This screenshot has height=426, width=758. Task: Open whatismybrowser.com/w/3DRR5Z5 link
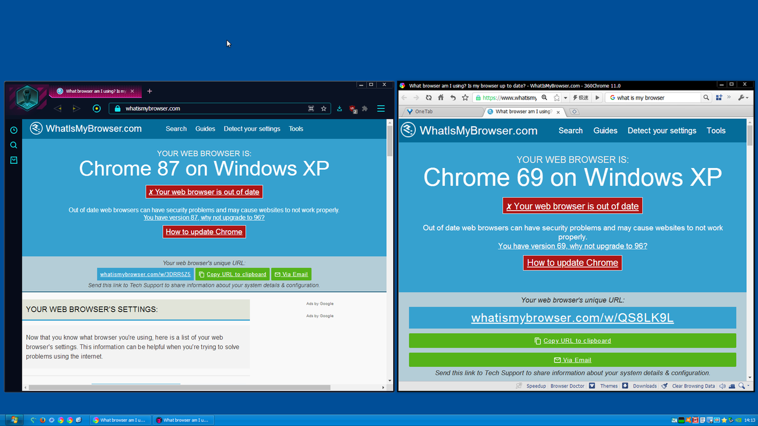(146, 275)
